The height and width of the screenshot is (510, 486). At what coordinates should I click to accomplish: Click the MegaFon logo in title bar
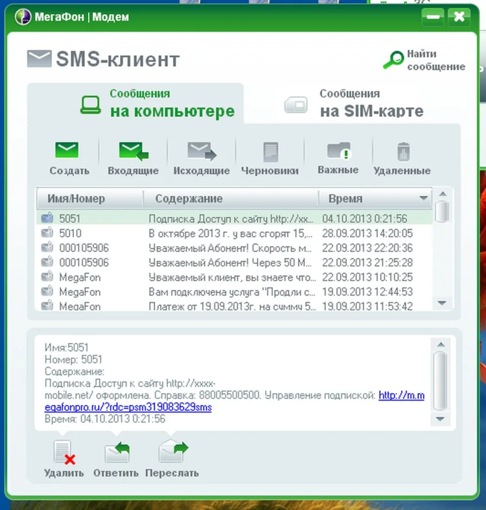click(23, 17)
